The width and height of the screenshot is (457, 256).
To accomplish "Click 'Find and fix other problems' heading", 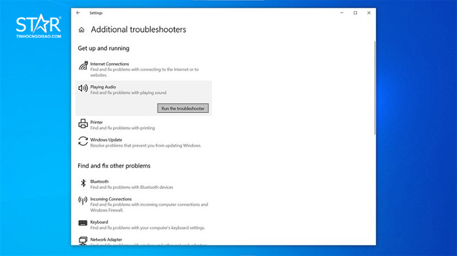I will [x=114, y=166].
